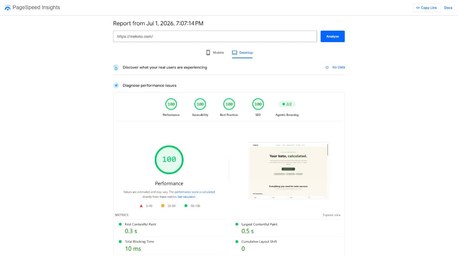Screen dimensions: 458x257
Task: Click the green dot beside Total Blocking Time
Action: (x=120, y=242)
